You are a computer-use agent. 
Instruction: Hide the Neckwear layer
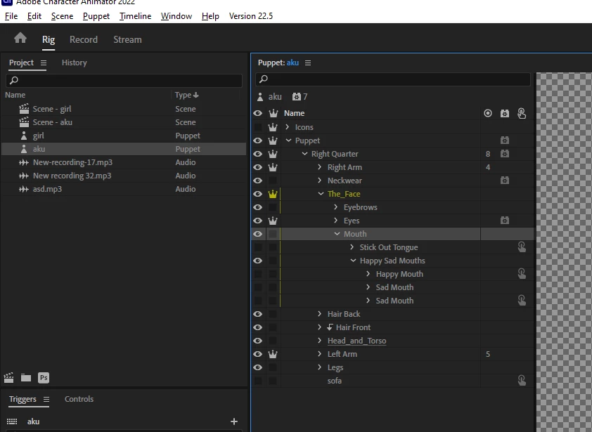click(x=258, y=181)
